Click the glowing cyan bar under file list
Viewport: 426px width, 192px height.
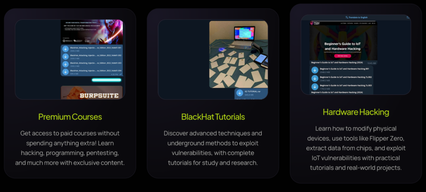pyautogui.click(x=106, y=80)
